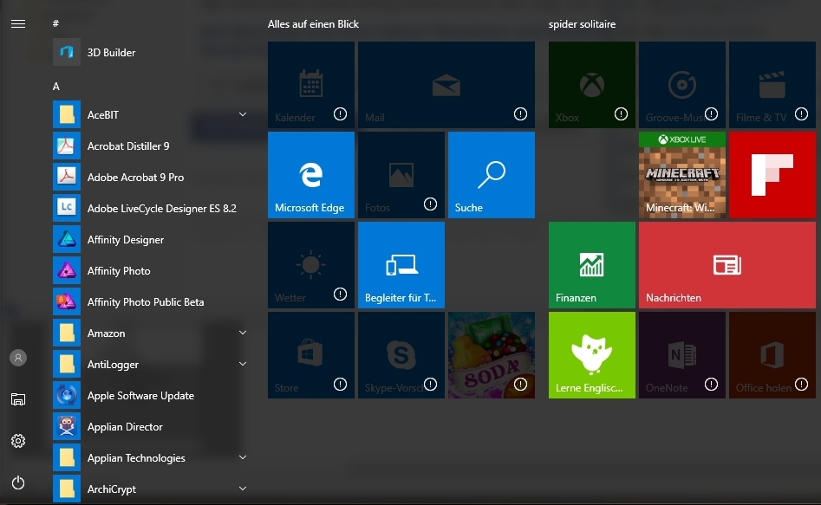The image size is (821, 505).
Task: Expand the AceBIT folder chevron
Action: point(243,114)
